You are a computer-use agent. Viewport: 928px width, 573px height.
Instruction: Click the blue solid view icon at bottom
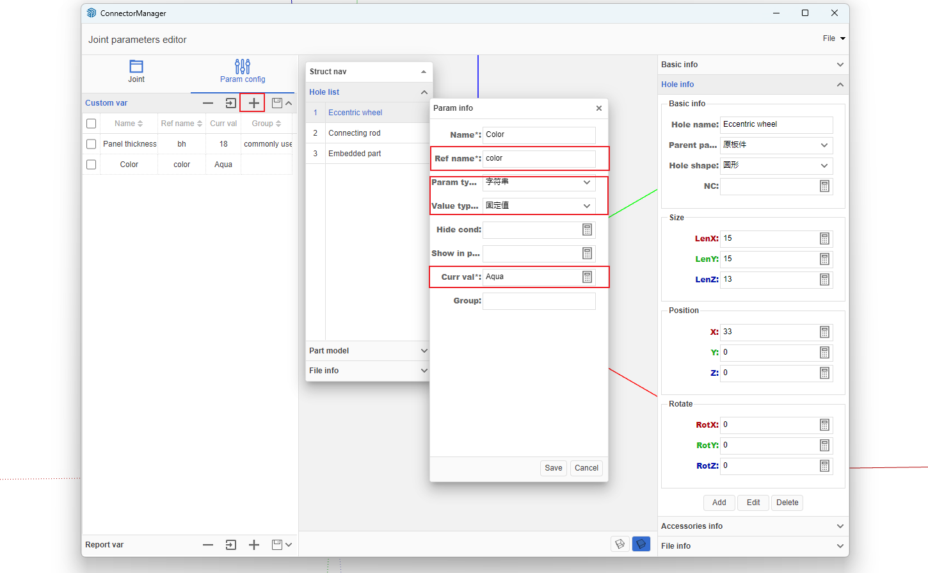[641, 544]
